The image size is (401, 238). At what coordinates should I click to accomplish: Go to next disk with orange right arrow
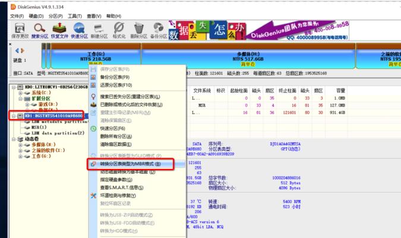point(23,51)
